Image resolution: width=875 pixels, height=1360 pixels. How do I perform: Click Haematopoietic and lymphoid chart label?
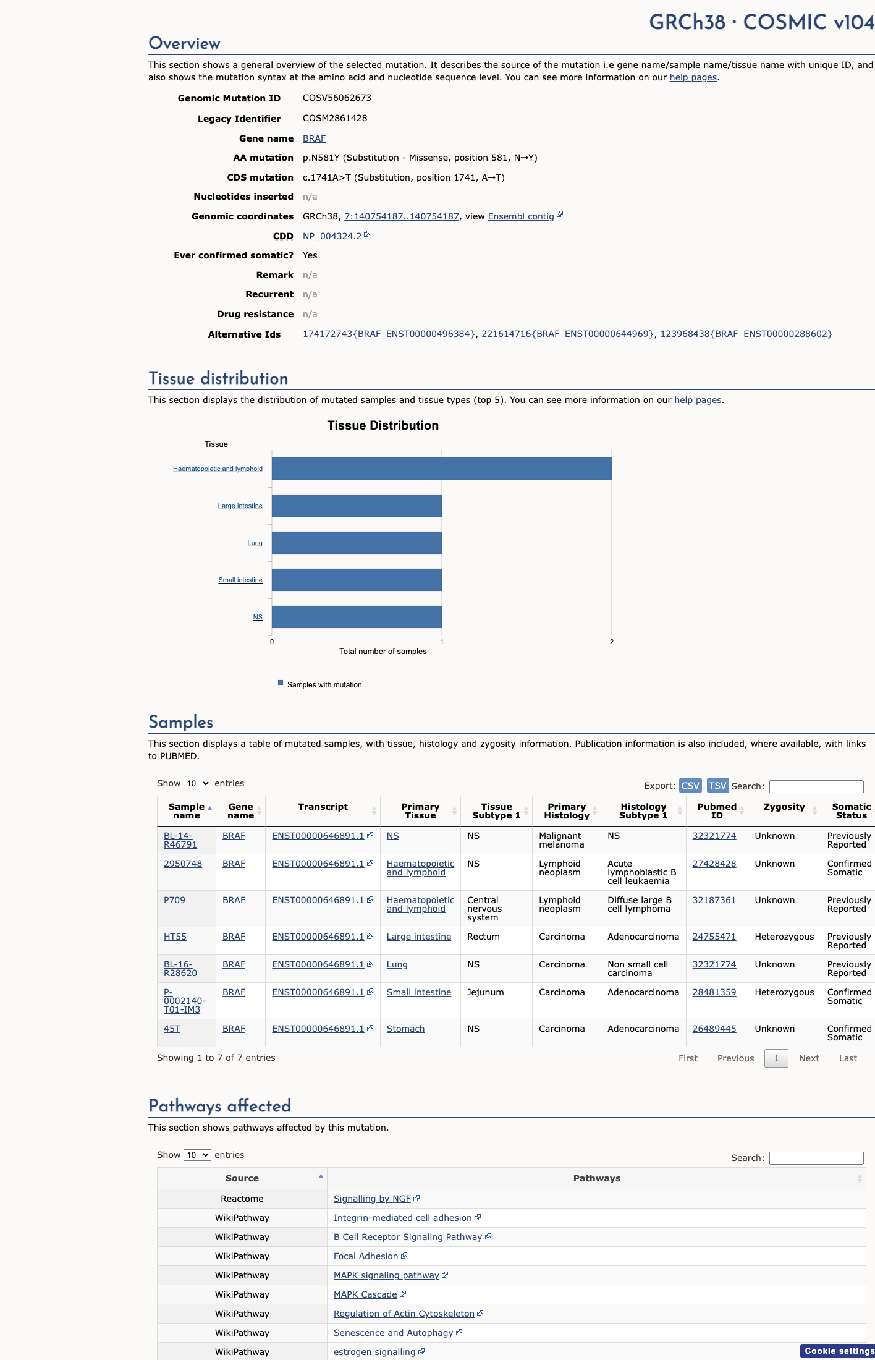tap(218, 469)
